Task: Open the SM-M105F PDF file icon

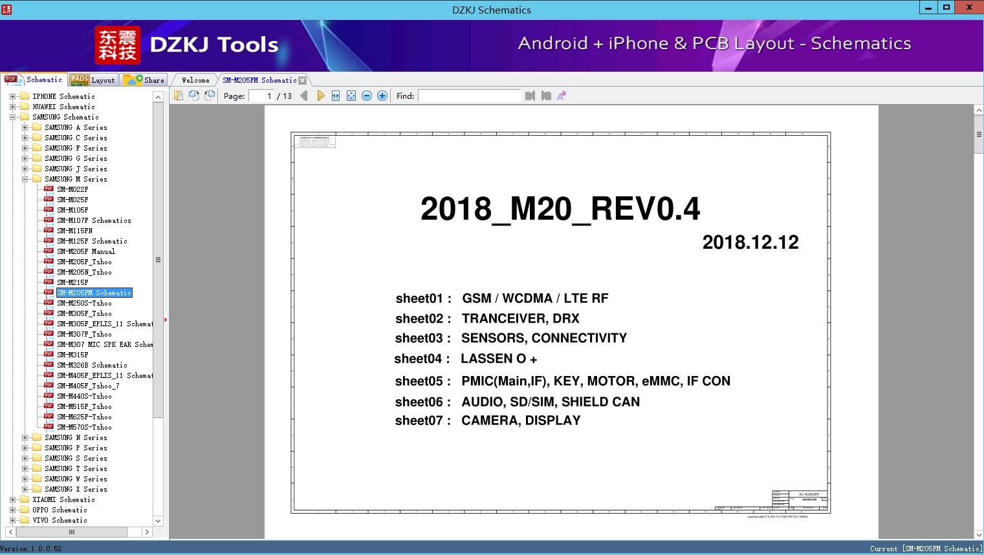Action: pos(49,209)
